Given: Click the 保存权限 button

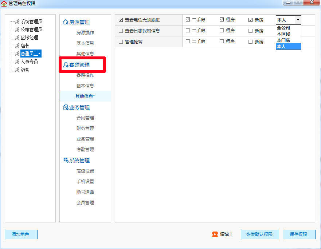Looking at the screenshot, I should click(299, 234).
